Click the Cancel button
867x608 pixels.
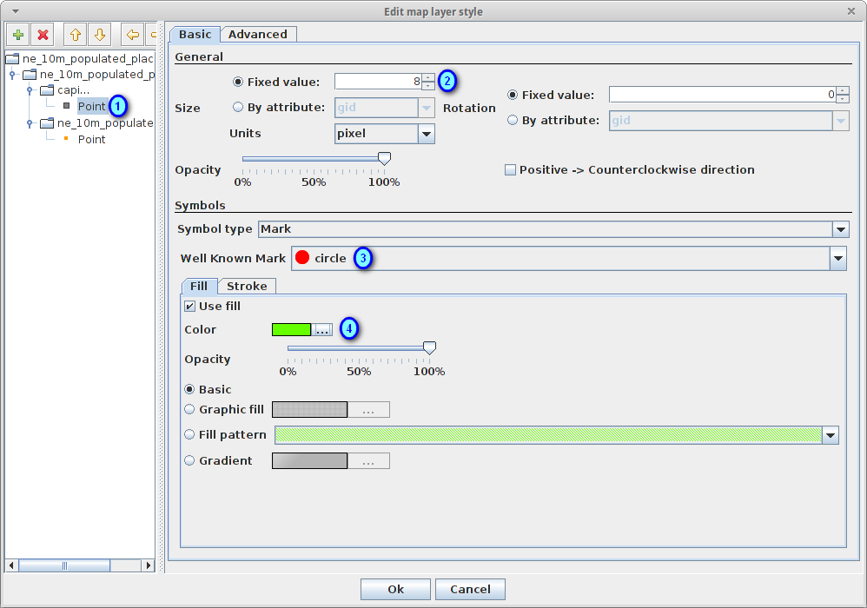pyautogui.click(x=470, y=589)
